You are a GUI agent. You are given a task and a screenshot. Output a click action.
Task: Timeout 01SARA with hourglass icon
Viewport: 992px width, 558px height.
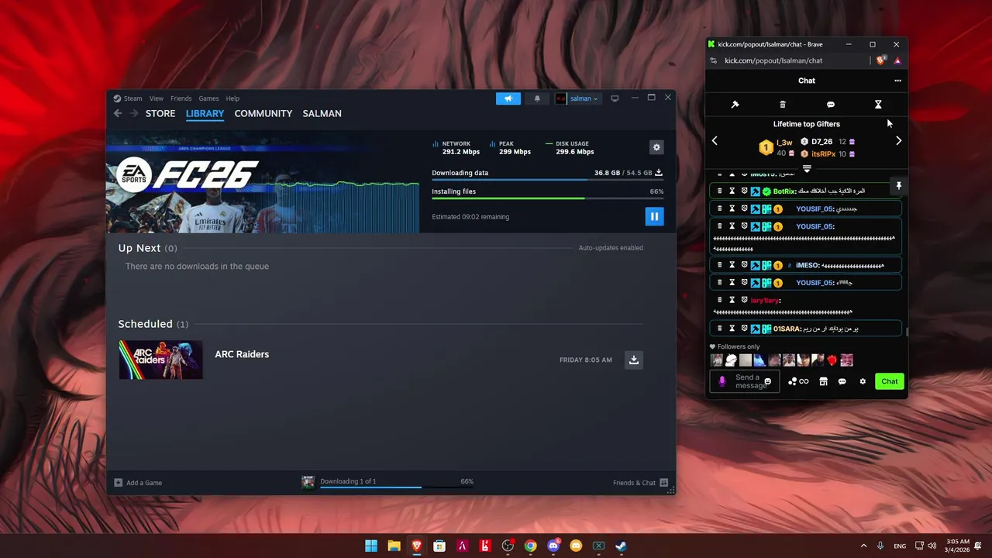[732, 329]
